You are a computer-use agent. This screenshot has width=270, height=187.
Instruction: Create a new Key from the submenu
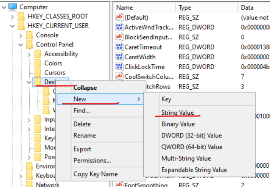pos(166,99)
